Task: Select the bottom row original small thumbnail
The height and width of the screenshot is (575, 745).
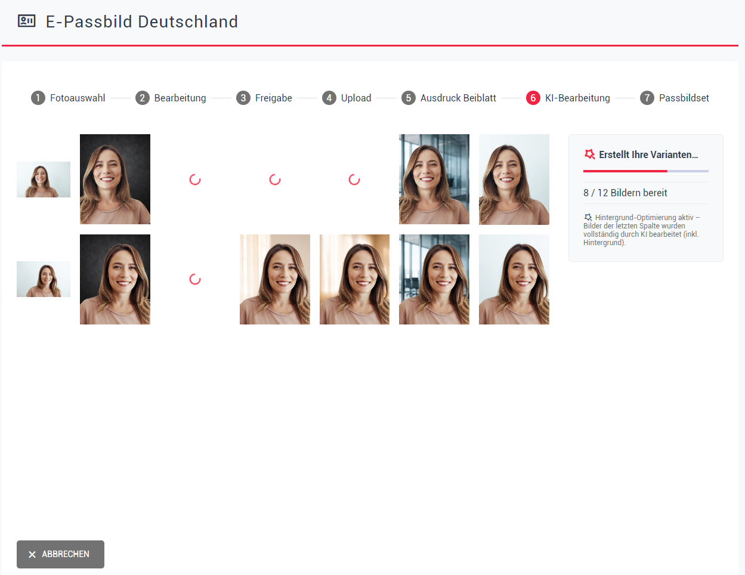Action: click(44, 279)
